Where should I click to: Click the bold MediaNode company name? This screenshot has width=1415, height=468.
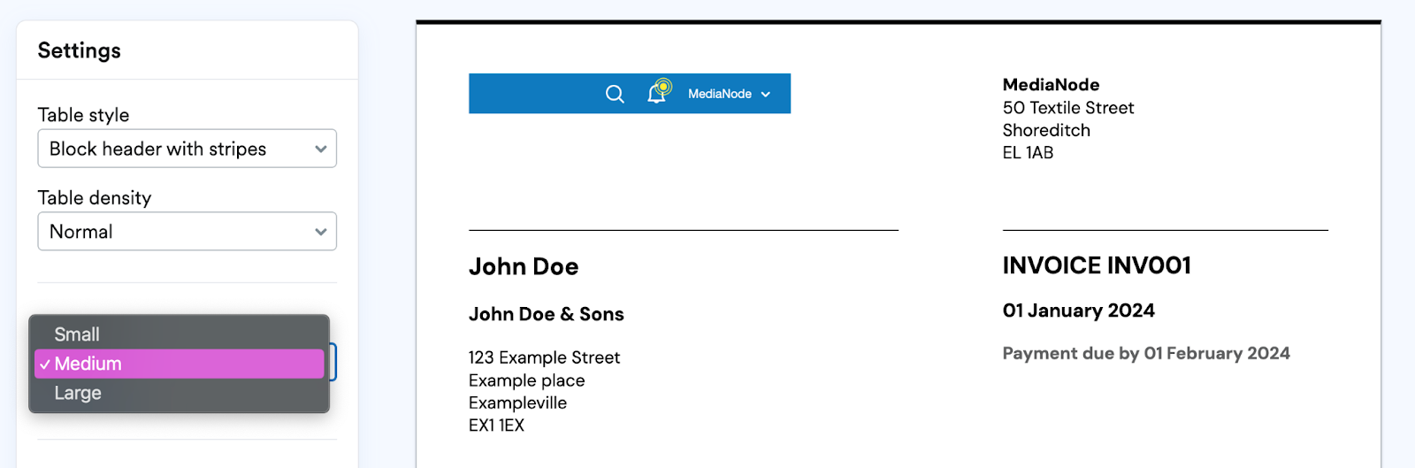point(1051,85)
